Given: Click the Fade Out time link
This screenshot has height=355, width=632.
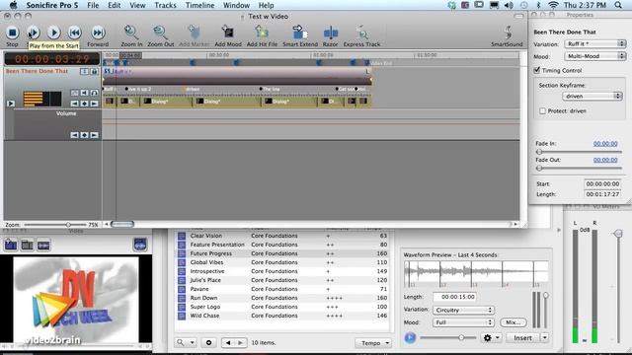Looking at the screenshot, I should pos(605,160).
